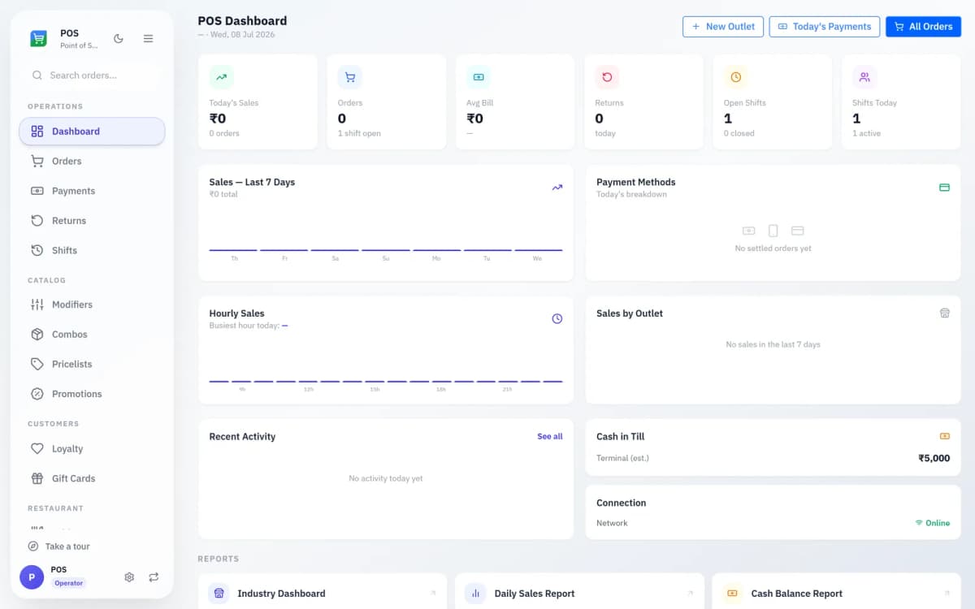Click card icon in Payment Methods panel
Viewport: 975px width, 609px height.
(x=944, y=188)
